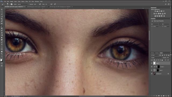Toggle lock position in Layers panel

pos(158,60)
